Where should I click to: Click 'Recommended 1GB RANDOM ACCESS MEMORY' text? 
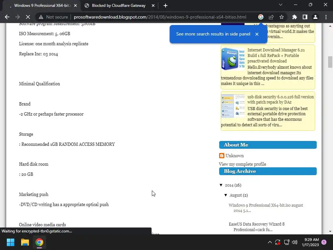pyautogui.click(x=68, y=144)
